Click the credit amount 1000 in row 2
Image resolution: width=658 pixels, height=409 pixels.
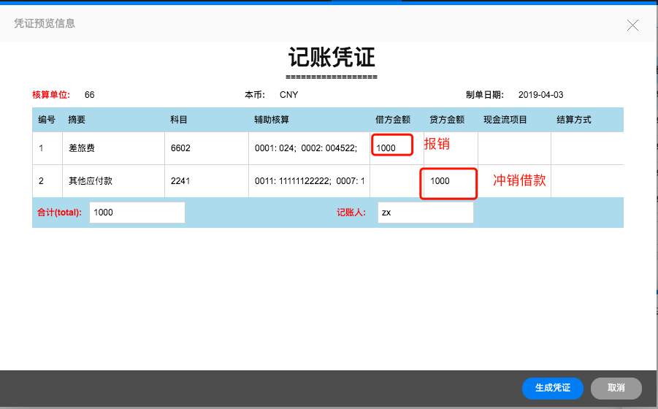(x=440, y=181)
